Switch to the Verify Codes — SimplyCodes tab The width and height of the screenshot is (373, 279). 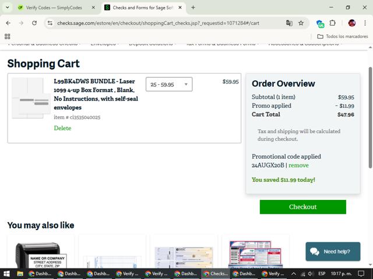54,8
